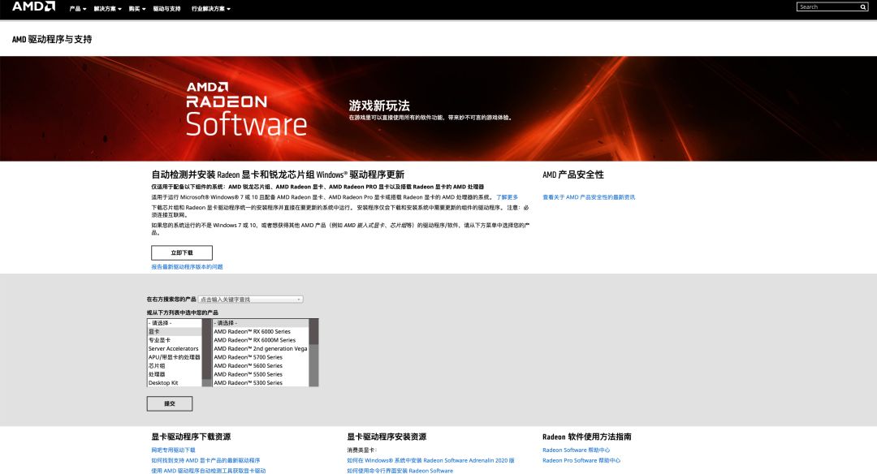
Task: Open the 产品 menu dropdown arrow
Action: tap(85, 8)
